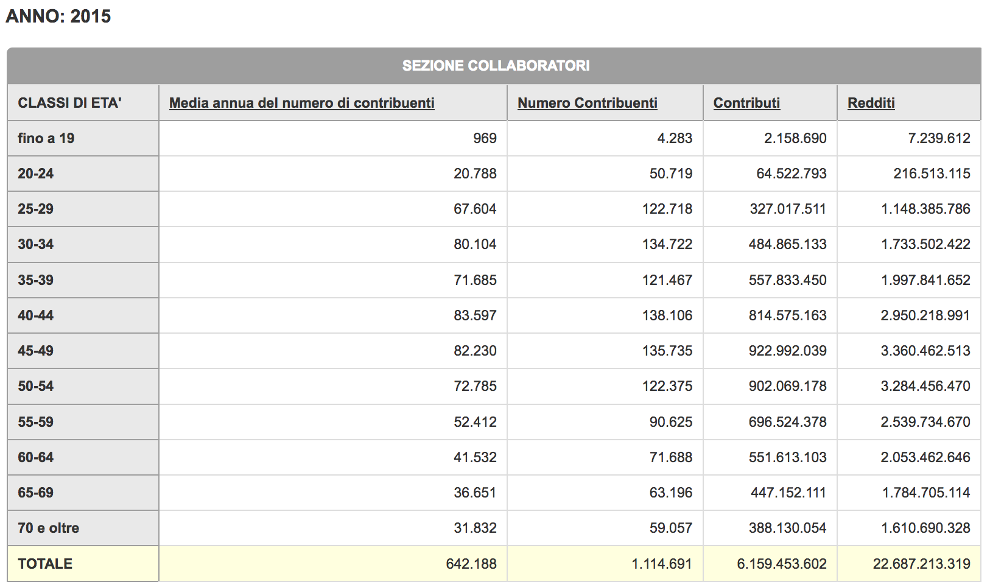Viewport: 990px width, 587px height.
Task: Select the 'ANNO: 2015' heading
Action: tap(58, 16)
